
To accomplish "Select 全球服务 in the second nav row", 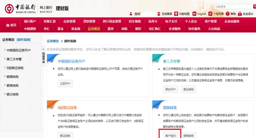I will click(175, 29).
